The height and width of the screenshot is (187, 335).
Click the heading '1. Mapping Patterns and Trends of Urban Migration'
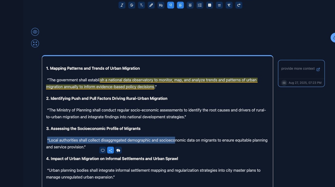[x=93, y=68]
